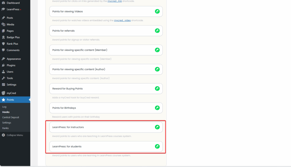Click the Appearance brush icon

point(3,59)
